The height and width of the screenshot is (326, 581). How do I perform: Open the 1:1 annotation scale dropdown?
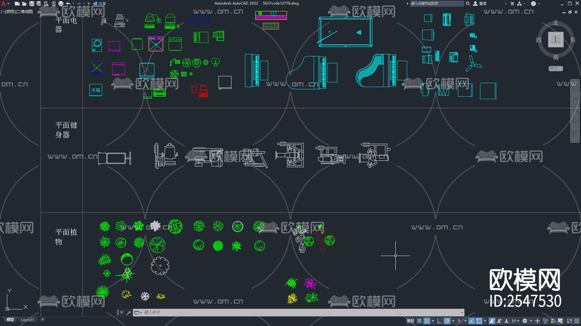pos(515,321)
